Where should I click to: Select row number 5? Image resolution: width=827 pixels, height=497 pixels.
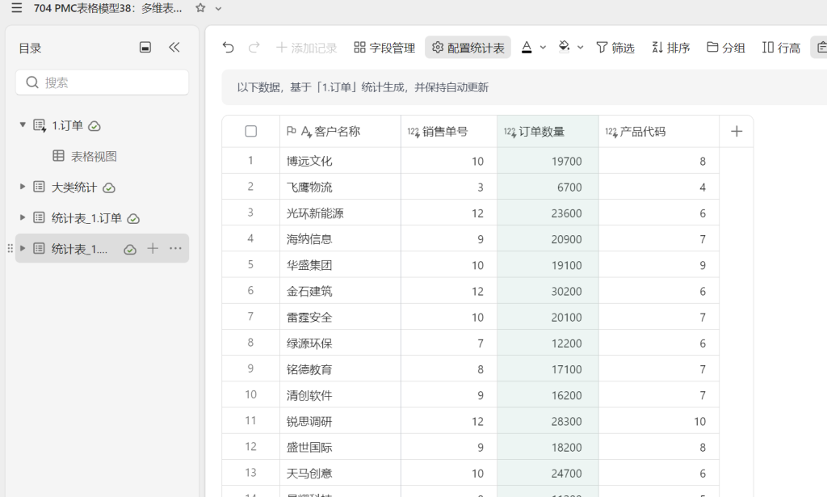point(250,265)
